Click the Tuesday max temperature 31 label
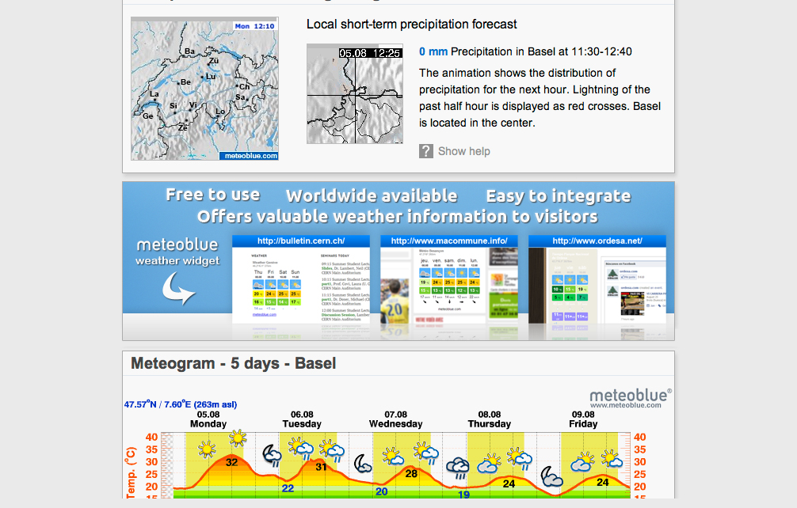 pyautogui.click(x=321, y=466)
